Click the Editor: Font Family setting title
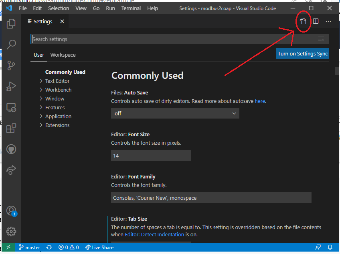Image resolution: width=340 pixels, height=254 pixels. click(133, 177)
